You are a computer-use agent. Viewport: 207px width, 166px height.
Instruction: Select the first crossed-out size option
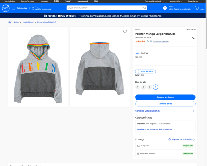tap(137, 87)
